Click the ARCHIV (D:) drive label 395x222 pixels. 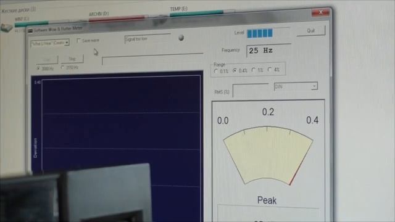pos(99,14)
